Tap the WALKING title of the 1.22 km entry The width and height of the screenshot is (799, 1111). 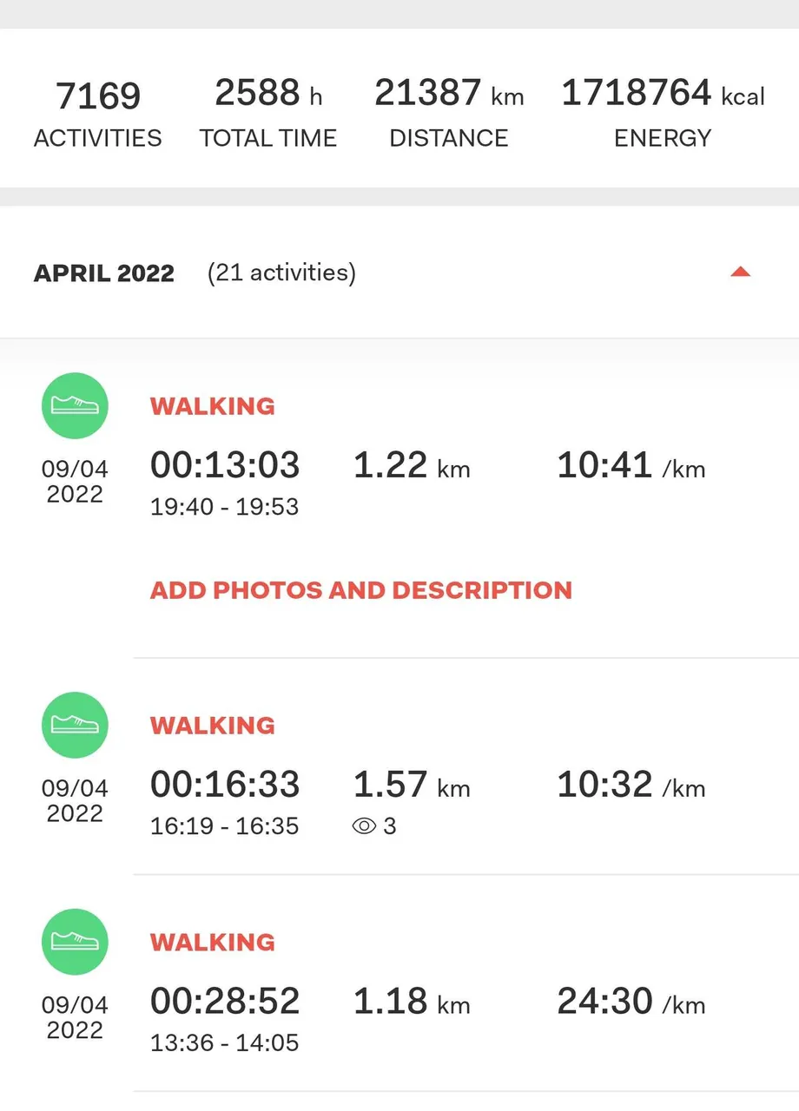pyautogui.click(x=213, y=406)
